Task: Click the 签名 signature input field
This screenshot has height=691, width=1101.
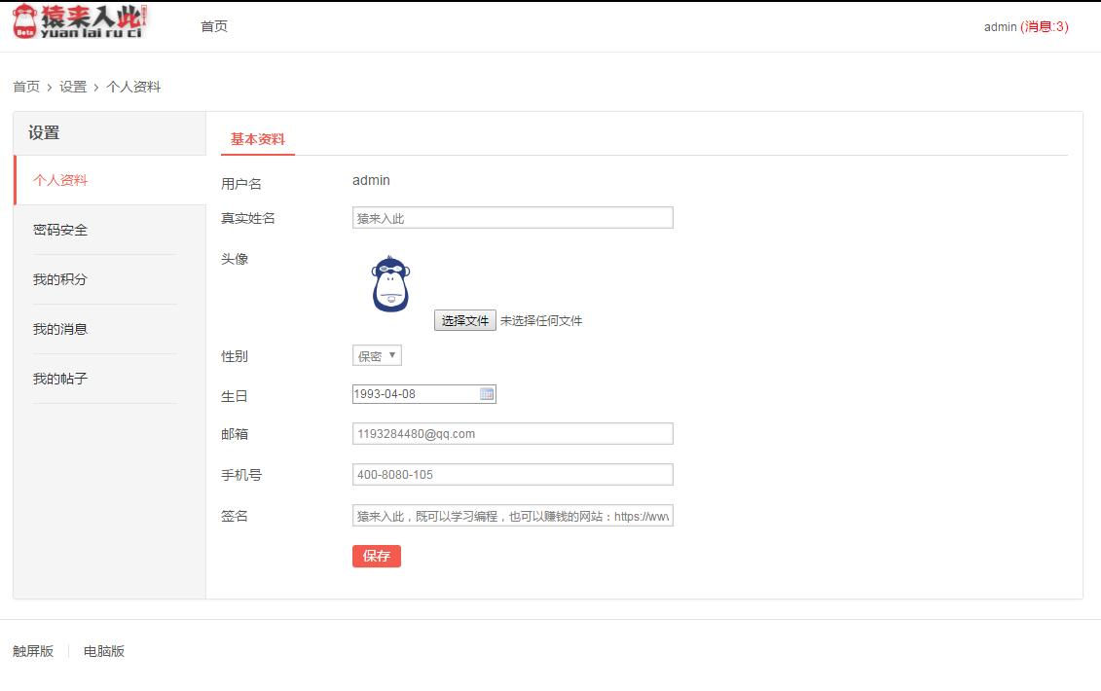Action: 512,515
